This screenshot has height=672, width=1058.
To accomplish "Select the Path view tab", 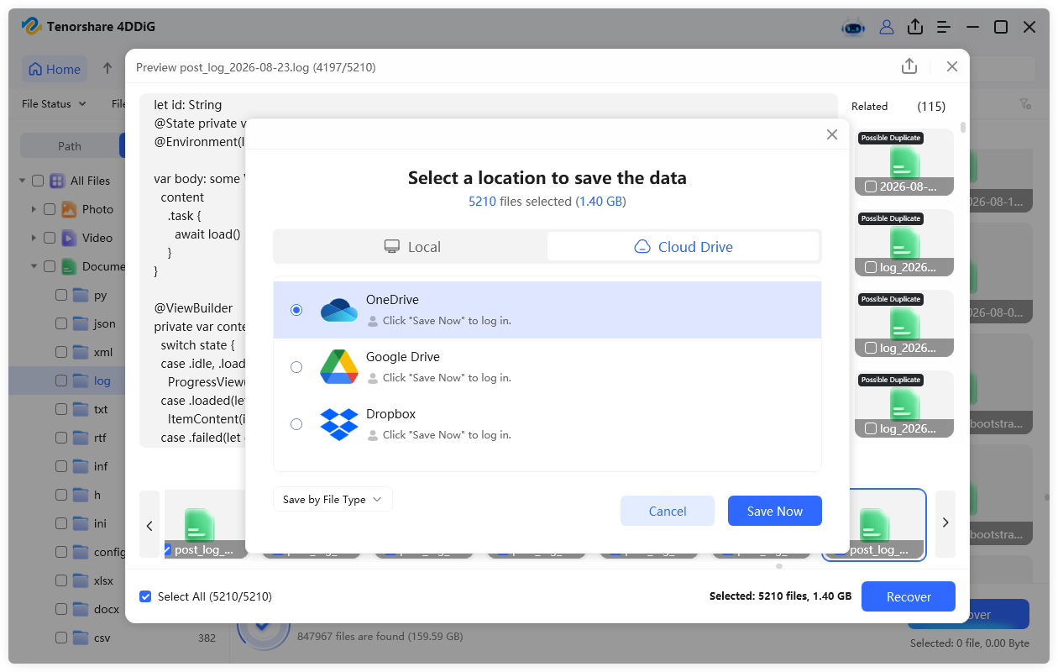I will pos(70,146).
